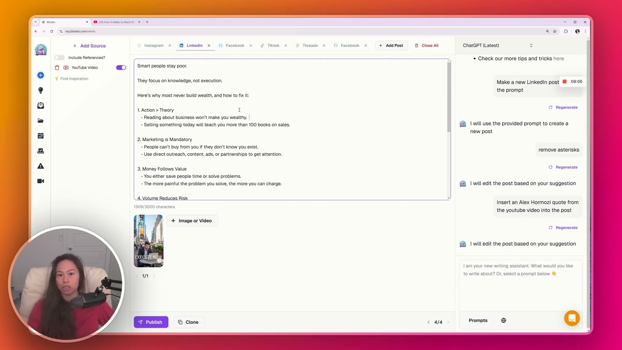Image resolution: width=622 pixels, height=350 pixels.
Task: Select the LinkedIn post tab
Action: 191,46
